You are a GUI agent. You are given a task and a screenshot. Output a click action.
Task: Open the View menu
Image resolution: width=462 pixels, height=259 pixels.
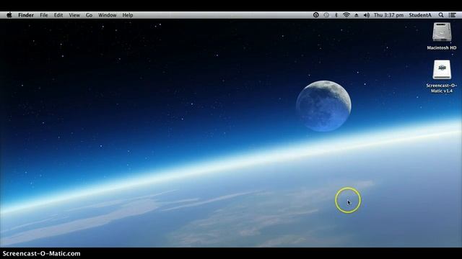(74, 15)
